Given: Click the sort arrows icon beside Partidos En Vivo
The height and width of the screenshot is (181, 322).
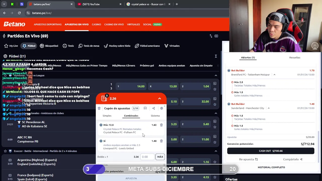Looking at the screenshot, I should pyautogui.click(x=211, y=36).
